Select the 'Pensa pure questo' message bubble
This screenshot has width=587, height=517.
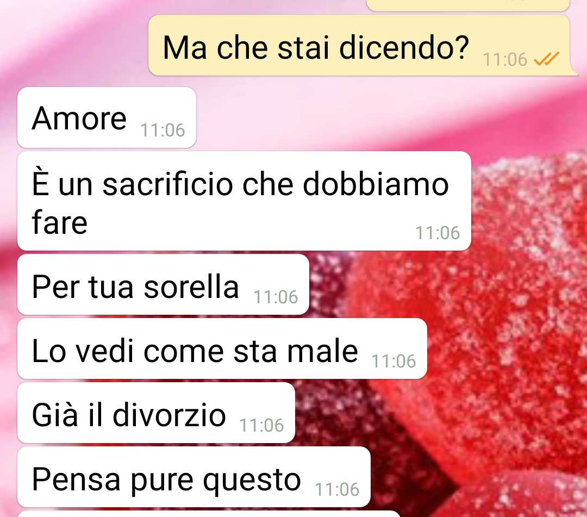[194, 477]
